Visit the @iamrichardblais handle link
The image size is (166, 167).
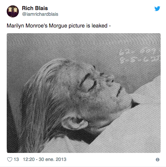tap(40, 14)
